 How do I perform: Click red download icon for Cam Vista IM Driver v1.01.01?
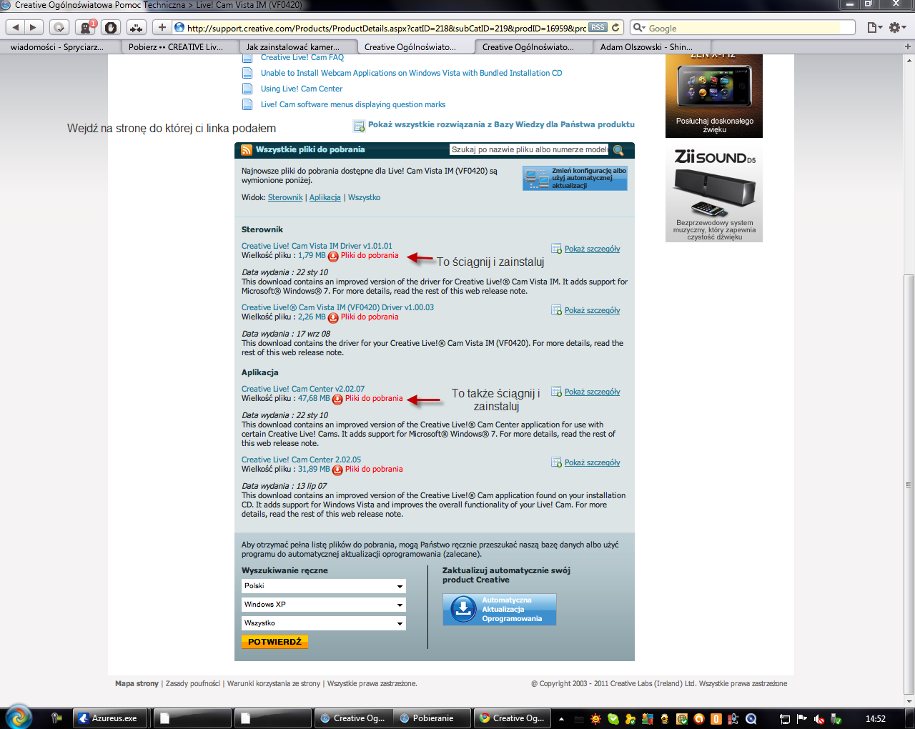[x=333, y=256]
